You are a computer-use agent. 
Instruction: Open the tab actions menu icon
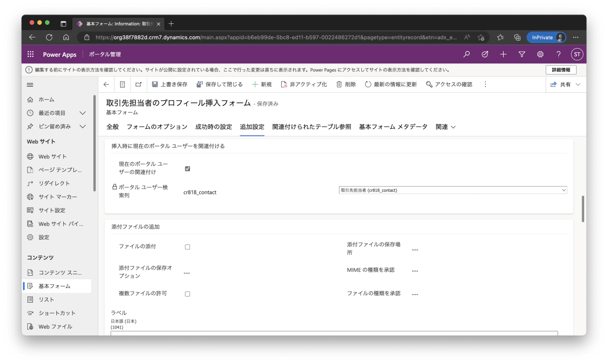[x=63, y=23]
